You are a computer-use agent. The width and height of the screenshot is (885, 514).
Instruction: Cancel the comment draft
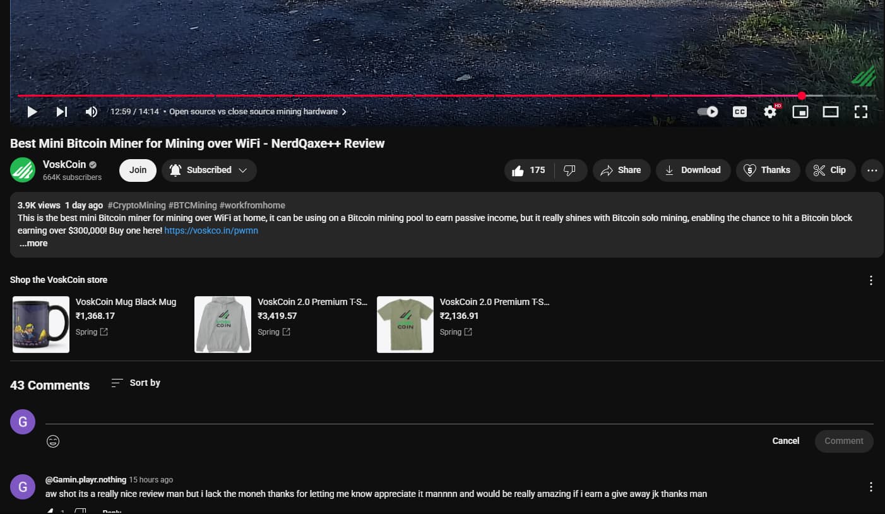pyautogui.click(x=786, y=441)
